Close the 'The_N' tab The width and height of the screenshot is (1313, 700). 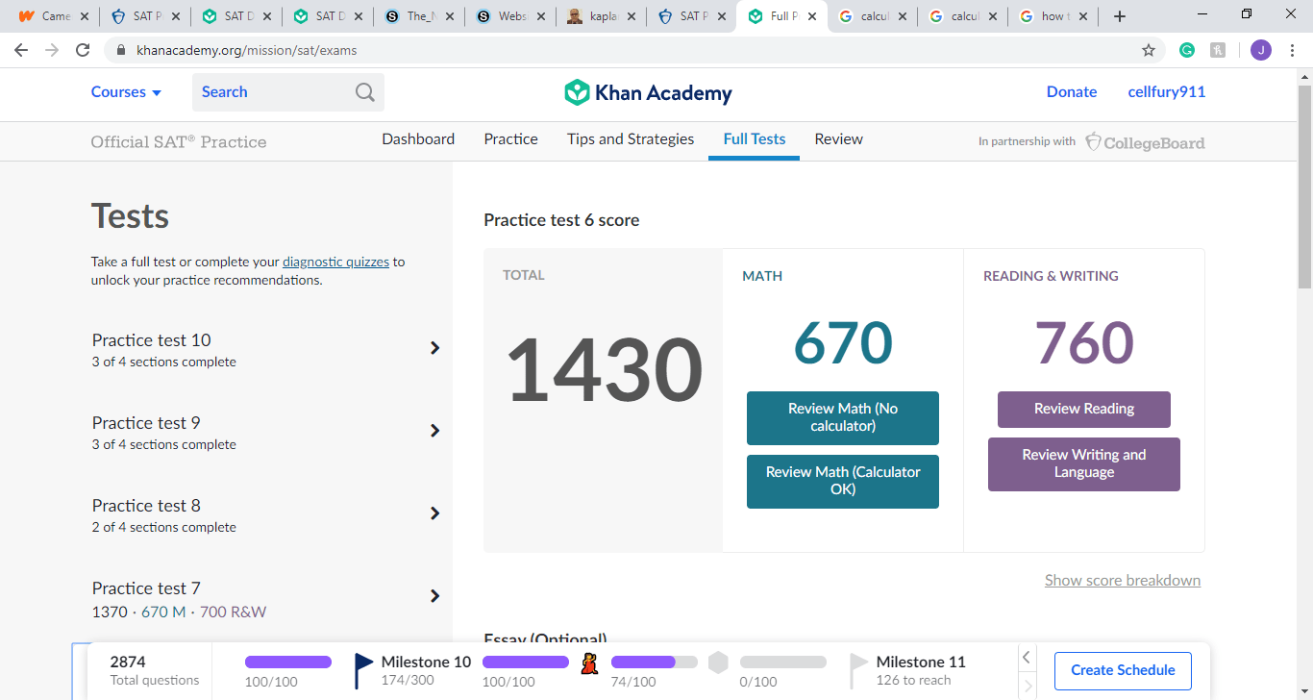pyautogui.click(x=449, y=16)
